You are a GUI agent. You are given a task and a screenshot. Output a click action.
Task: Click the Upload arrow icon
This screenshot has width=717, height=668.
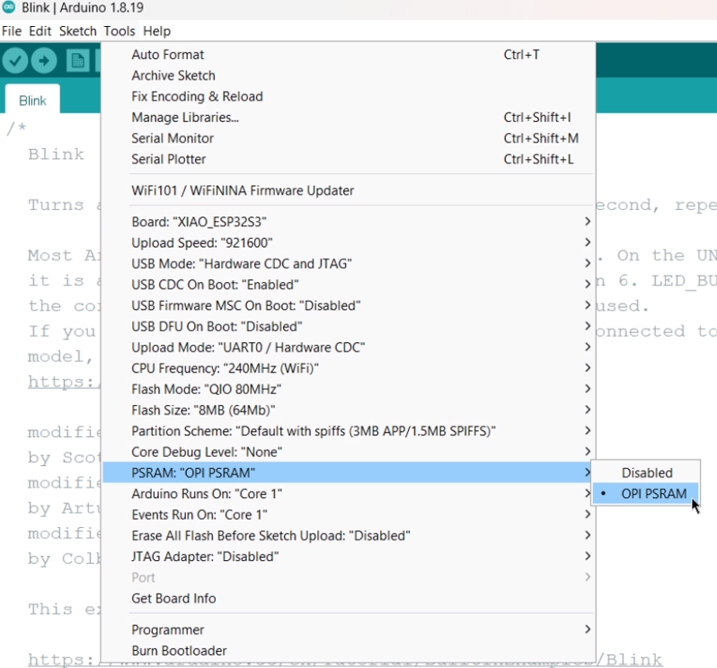coord(45,61)
